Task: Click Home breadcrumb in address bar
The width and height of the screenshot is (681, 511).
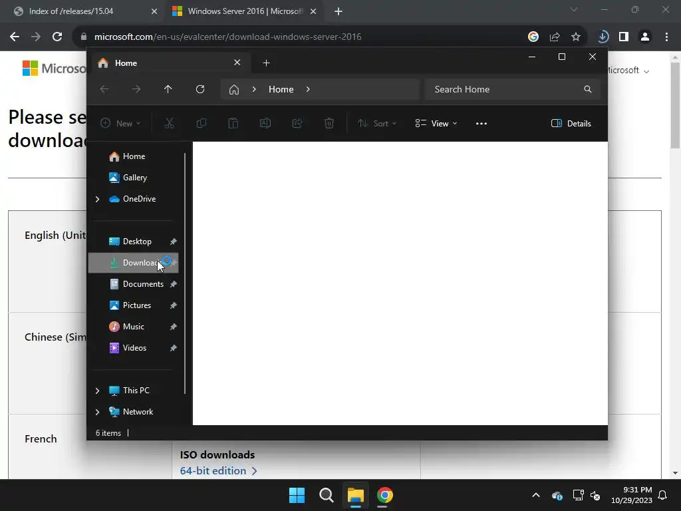Action: pyautogui.click(x=281, y=89)
